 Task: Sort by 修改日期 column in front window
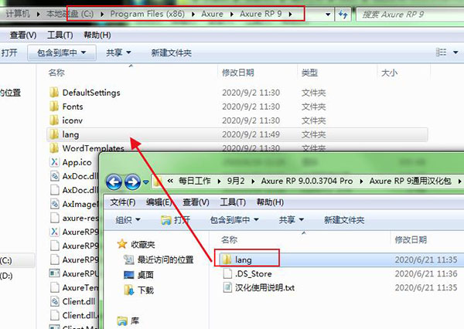(x=411, y=239)
